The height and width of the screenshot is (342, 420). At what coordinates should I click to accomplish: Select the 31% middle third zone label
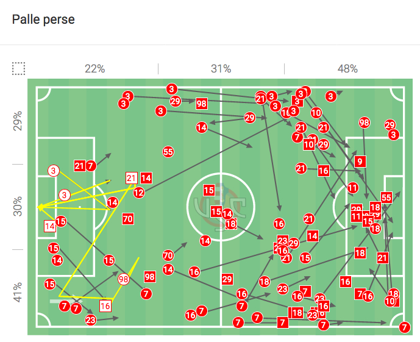pos(221,69)
